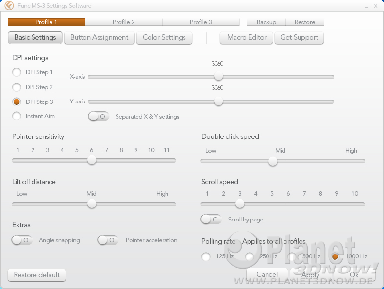Select the Instant Aim radio button
The height and width of the screenshot is (289, 384).
[17, 116]
